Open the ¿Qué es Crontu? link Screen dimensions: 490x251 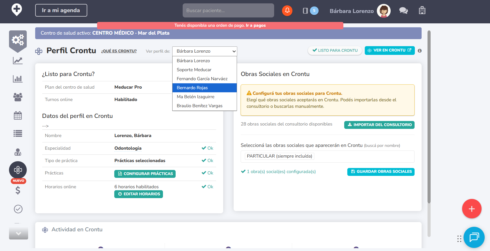click(x=119, y=51)
